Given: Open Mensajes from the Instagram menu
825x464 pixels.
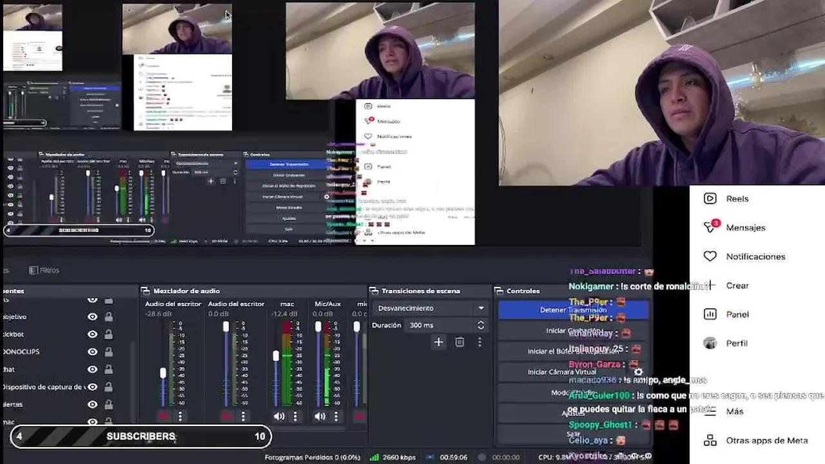Looking at the screenshot, I should point(746,227).
